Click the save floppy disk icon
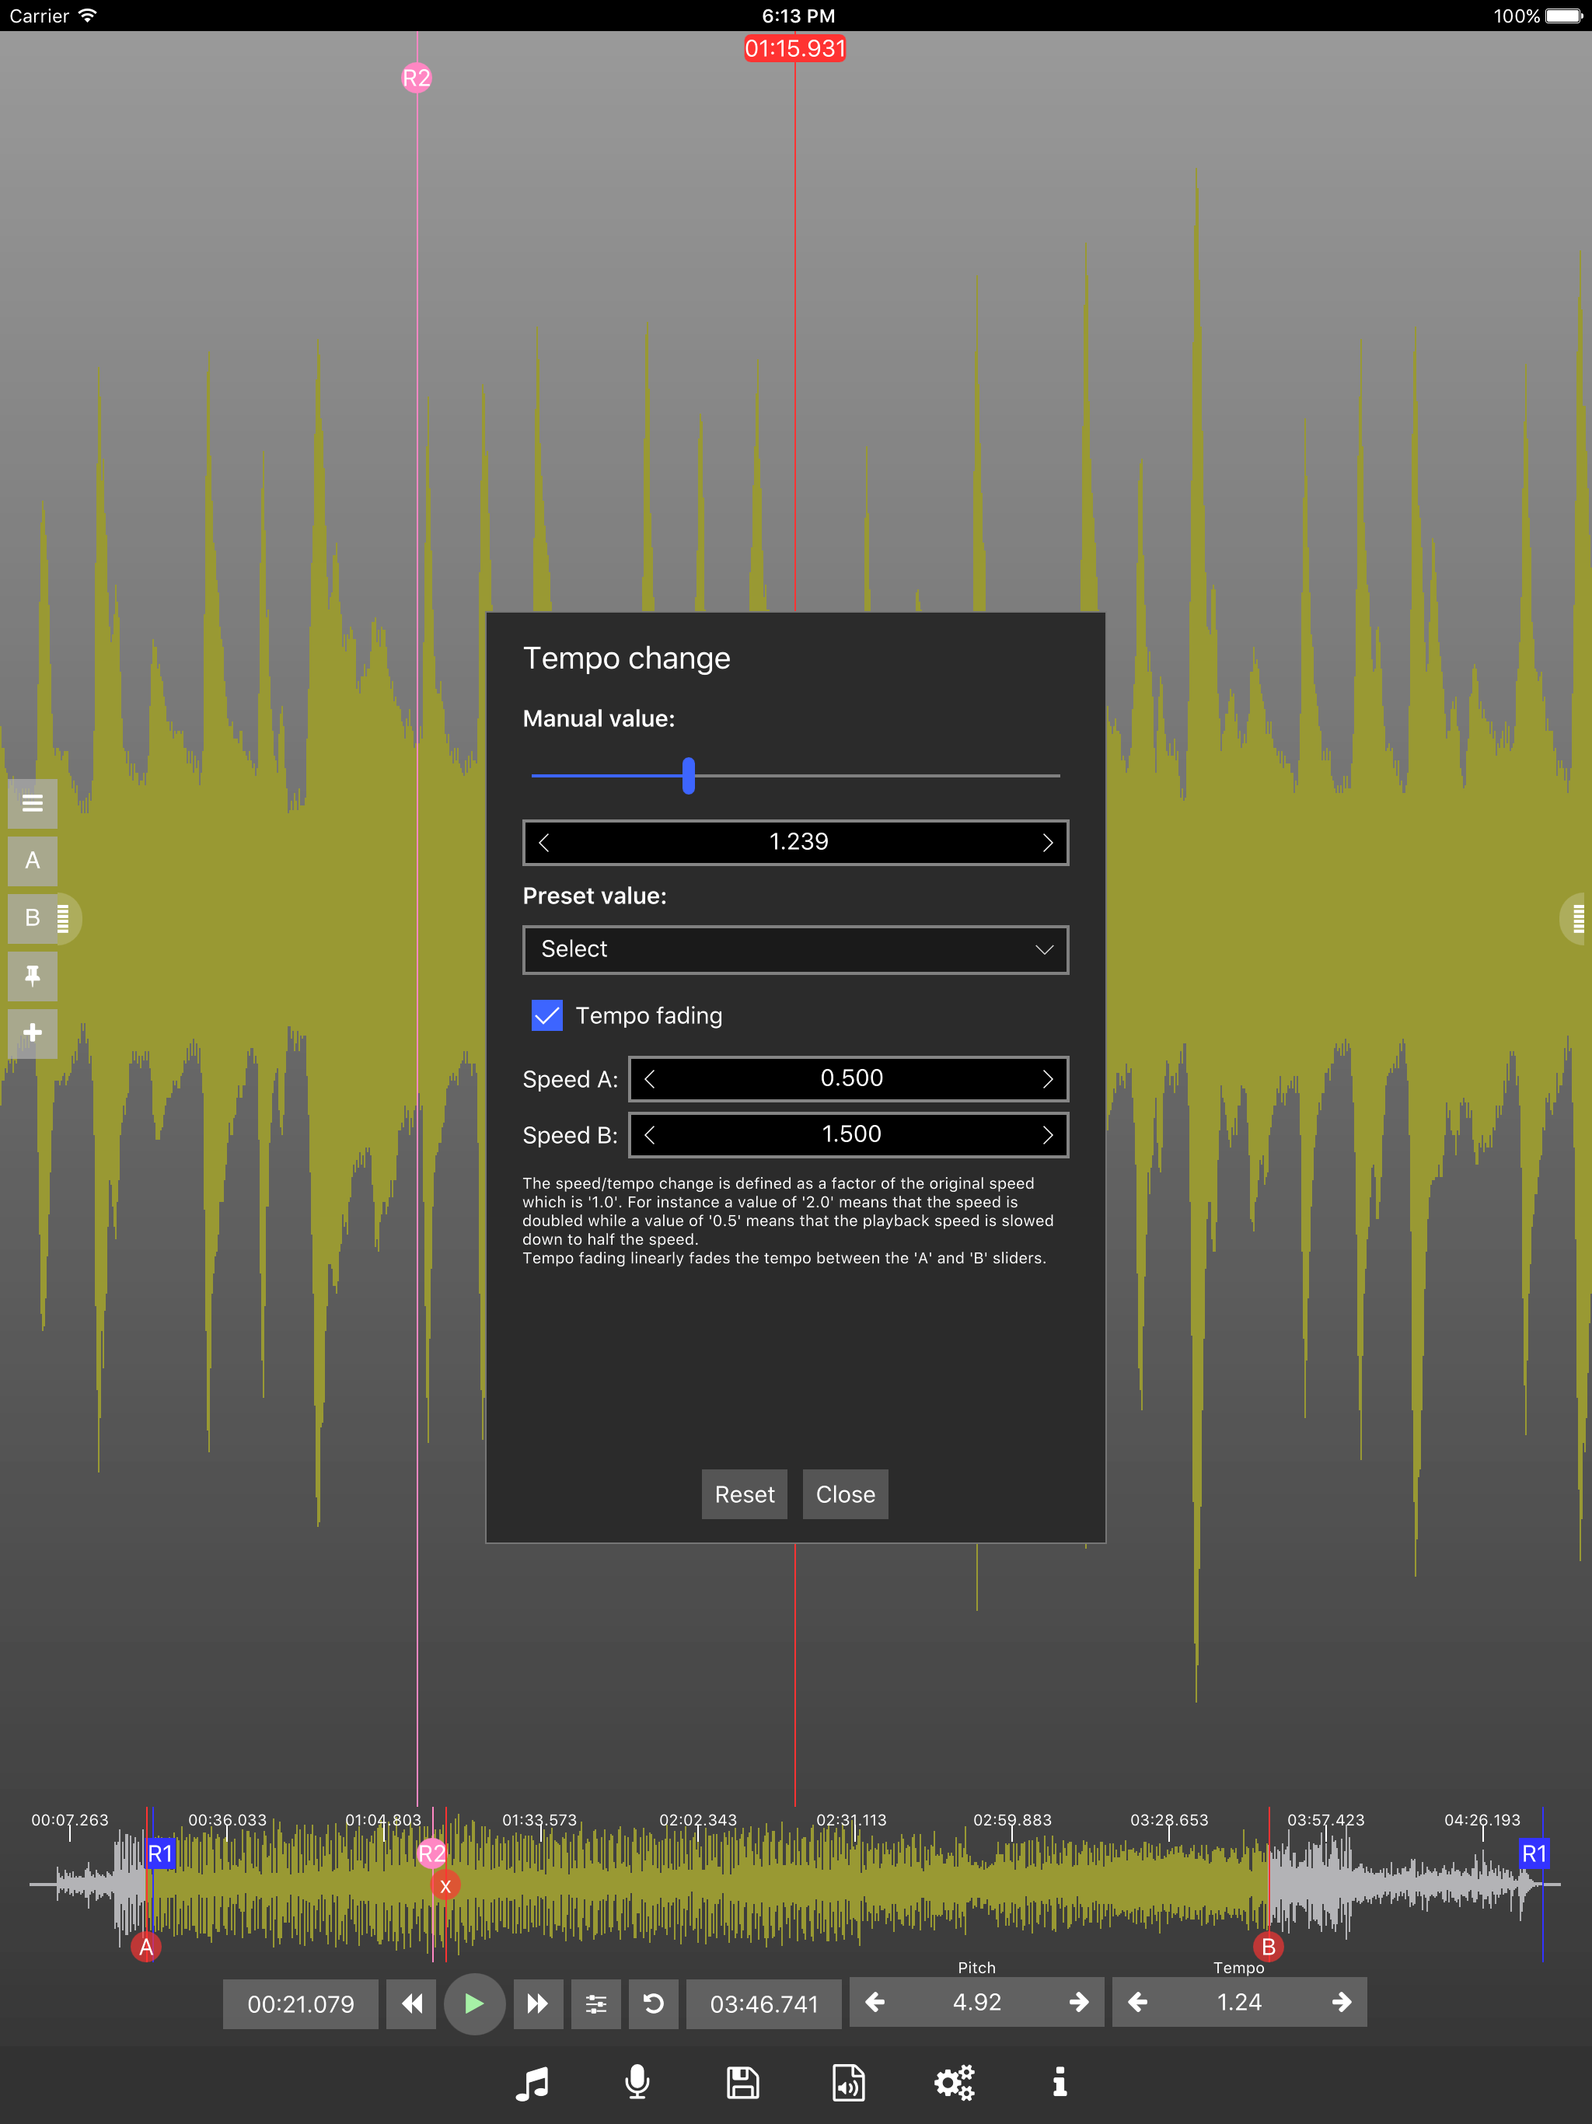Image resolution: width=1592 pixels, height=2124 pixels. pyautogui.click(x=743, y=2083)
